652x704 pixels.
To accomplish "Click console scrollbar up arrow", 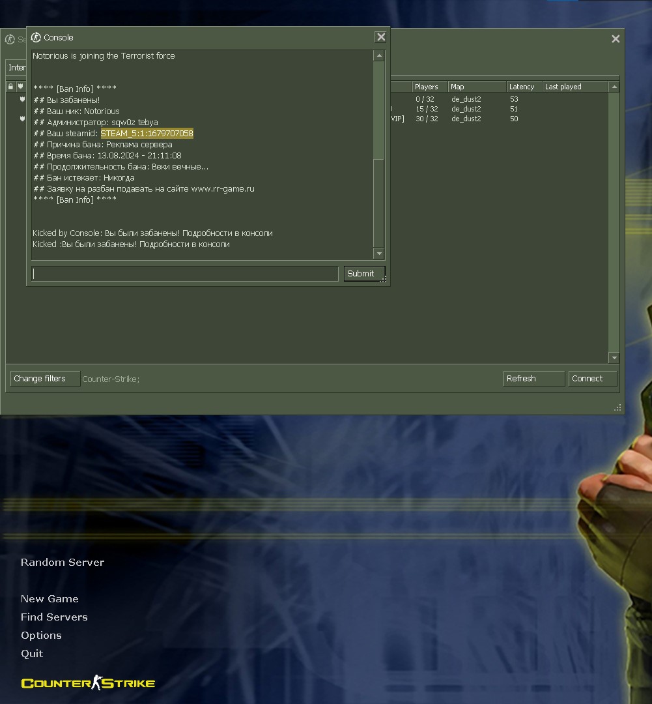I will 378,55.
